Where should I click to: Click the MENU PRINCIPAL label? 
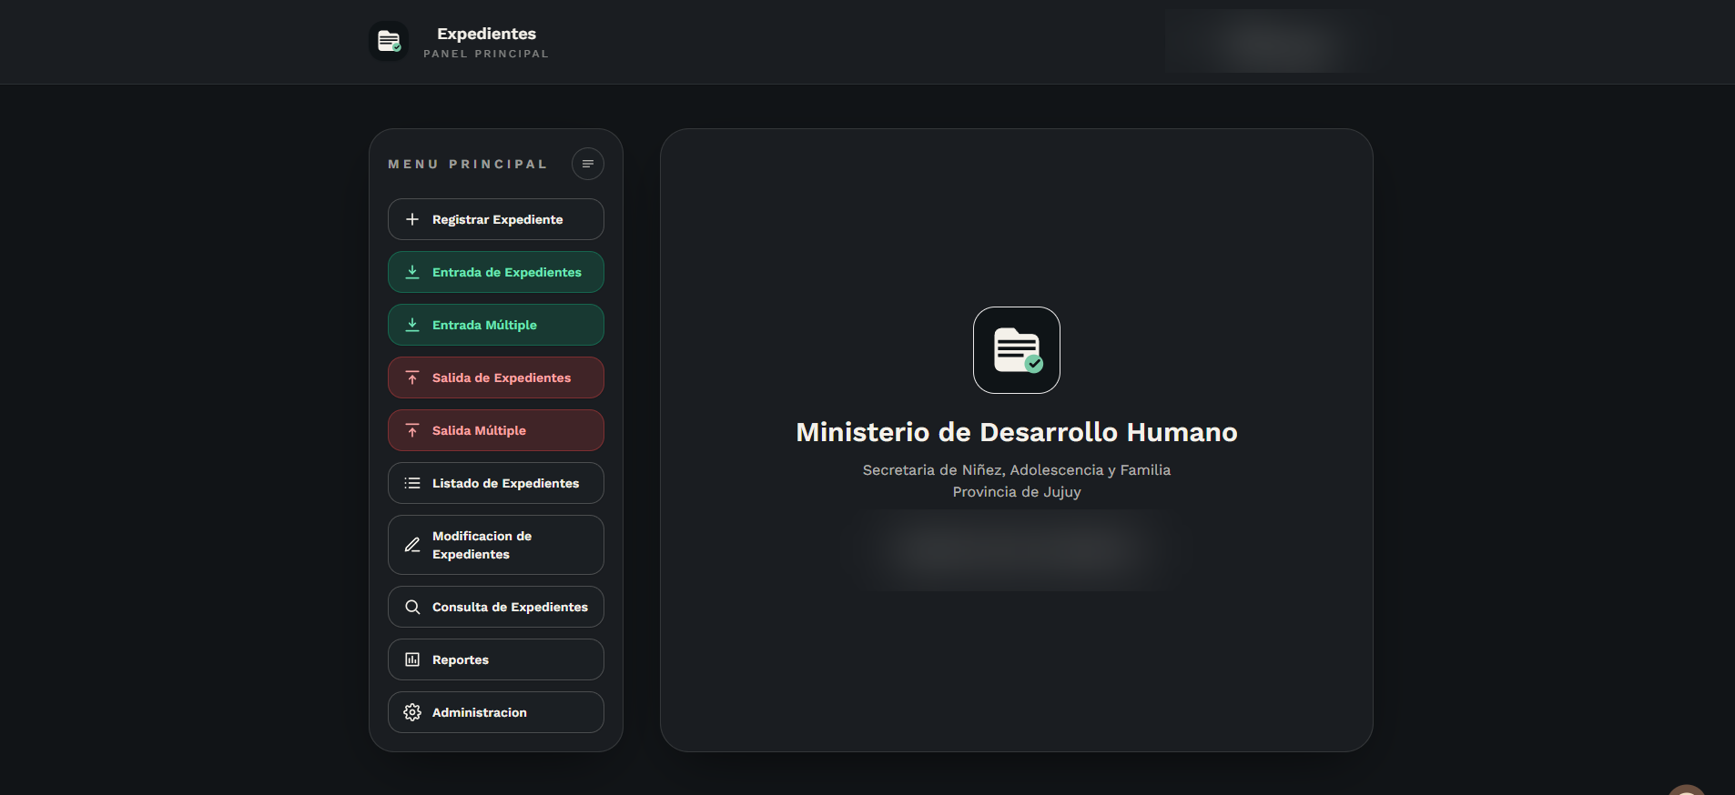click(468, 165)
